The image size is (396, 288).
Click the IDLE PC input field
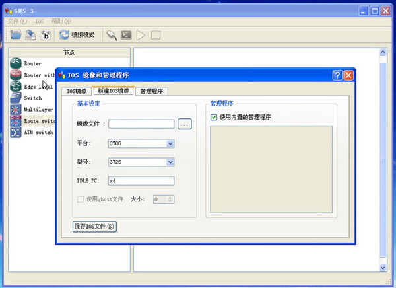pyautogui.click(x=141, y=180)
